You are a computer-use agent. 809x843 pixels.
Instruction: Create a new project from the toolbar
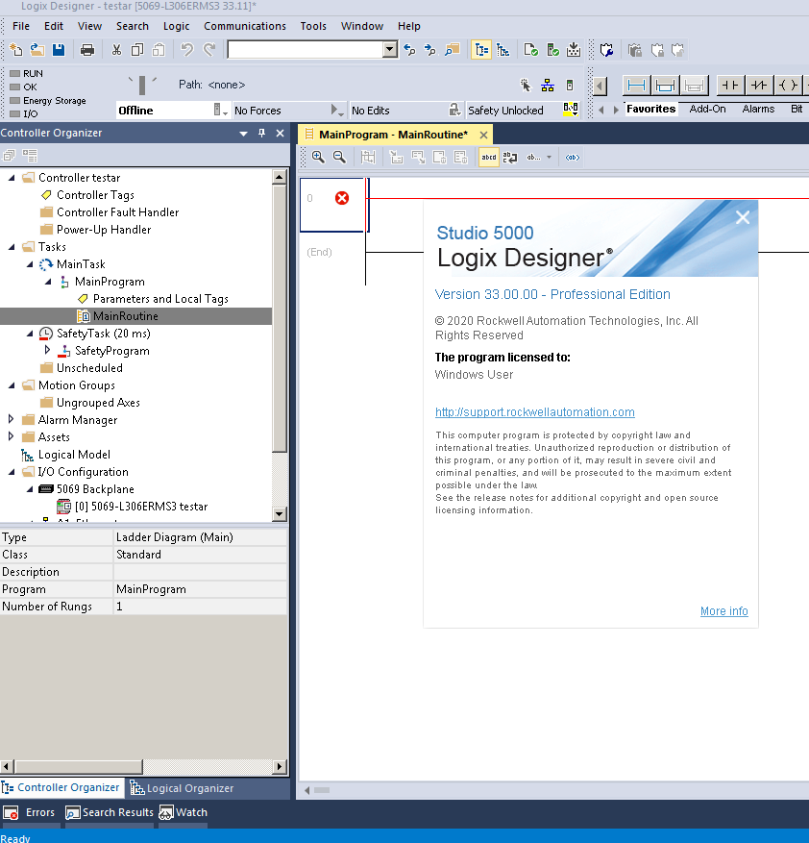coord(15,50)
